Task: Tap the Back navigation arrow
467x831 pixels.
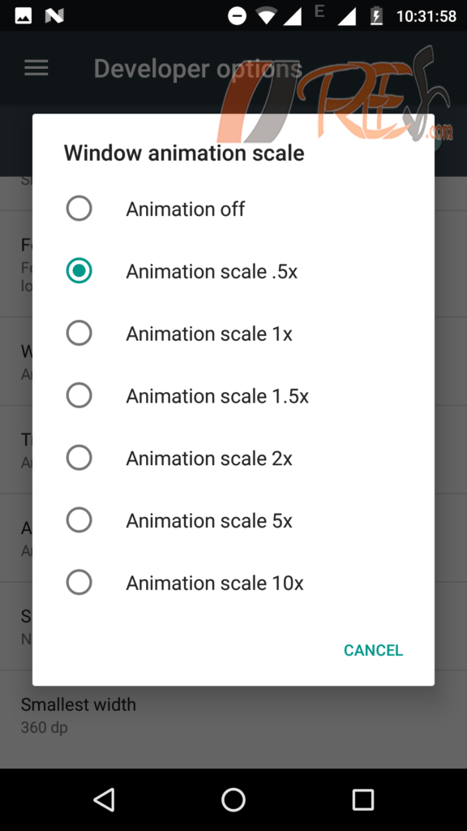Action: (104, 799)
